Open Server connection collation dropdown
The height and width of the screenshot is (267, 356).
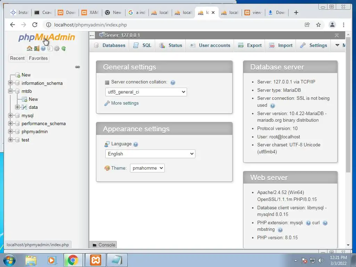tap(146, 92)
